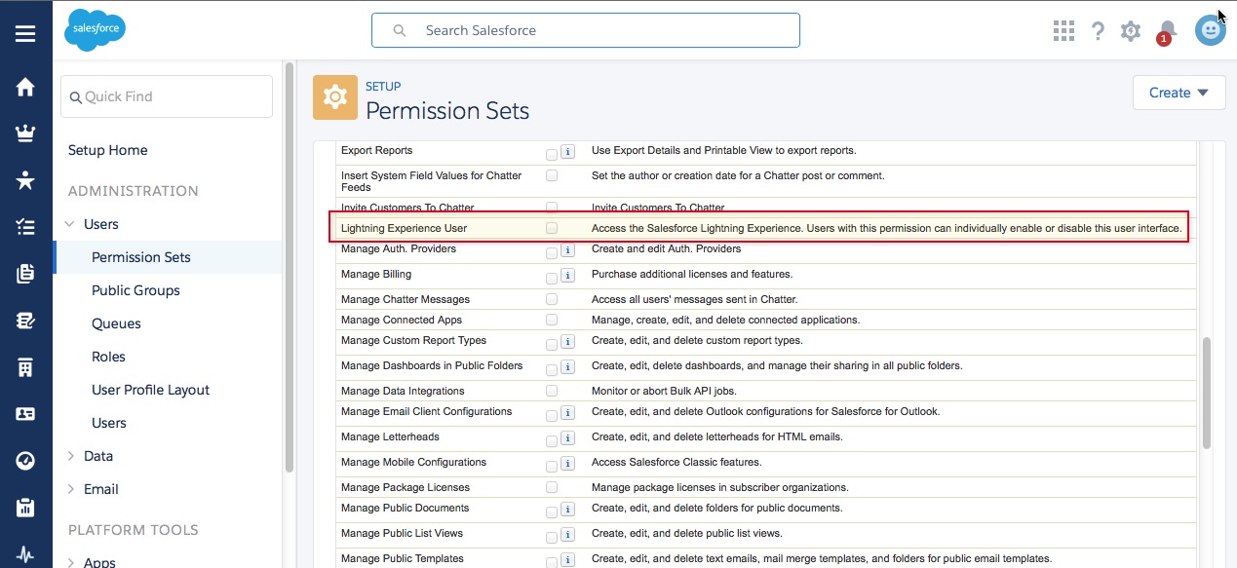Tick the Manage Connected Apps checkbox
The height and width of the screenshot is (568, 1237).
point(552,320)
